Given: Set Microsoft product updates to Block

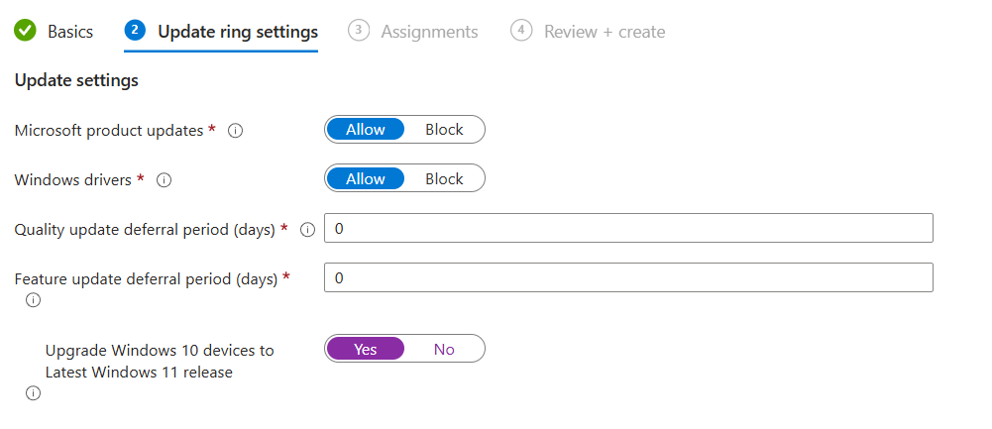Looking at the screenshot, I should point(444,130).
